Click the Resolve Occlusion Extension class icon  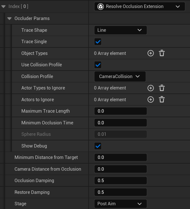point(101,7)
